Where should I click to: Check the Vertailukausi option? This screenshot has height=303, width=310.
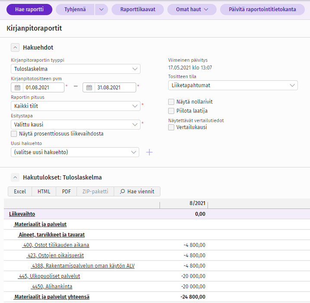pyautogui.click(x=171, y=127)
